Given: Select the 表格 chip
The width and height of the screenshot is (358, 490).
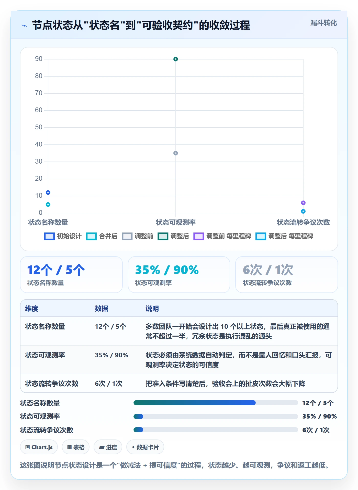Looking at the screenshot, I should pyautogui.click(x=76, y=447).
